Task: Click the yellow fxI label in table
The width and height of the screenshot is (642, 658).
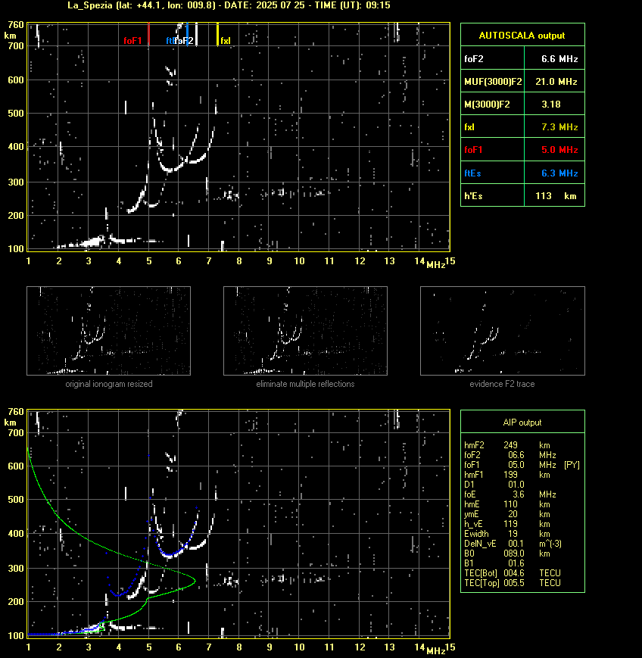Action: [x=469, y=126]
